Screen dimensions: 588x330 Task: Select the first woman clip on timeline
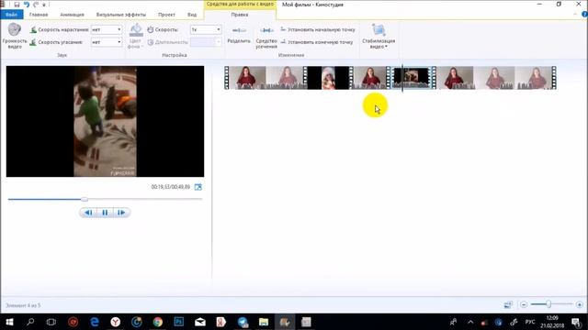[266, 78]
